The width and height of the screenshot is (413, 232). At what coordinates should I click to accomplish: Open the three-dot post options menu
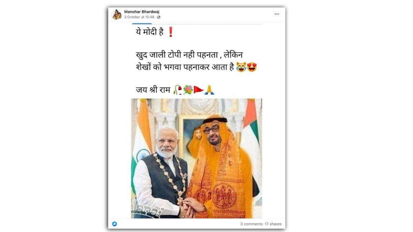point(277,14)
